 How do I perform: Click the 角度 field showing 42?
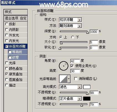(x=75, y=61)
